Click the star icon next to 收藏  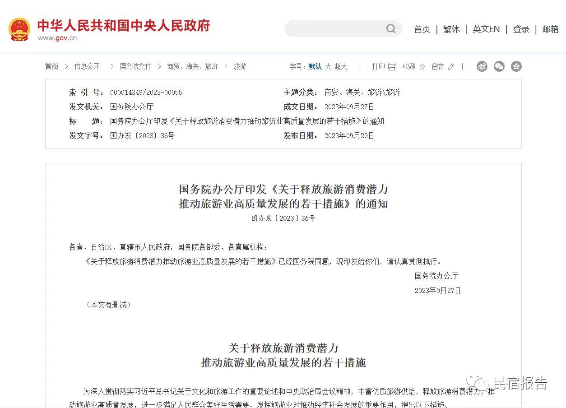pyautogui.click(x=422, y=67)
